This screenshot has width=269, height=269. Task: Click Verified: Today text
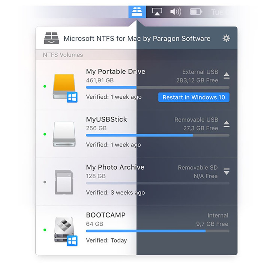click(x=106, y=241)
